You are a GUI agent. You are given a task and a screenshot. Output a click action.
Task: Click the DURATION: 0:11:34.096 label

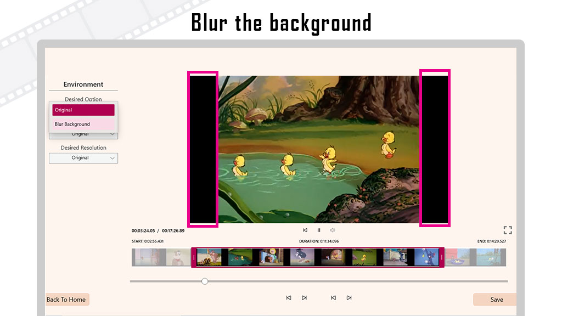[x=319, y=241]
